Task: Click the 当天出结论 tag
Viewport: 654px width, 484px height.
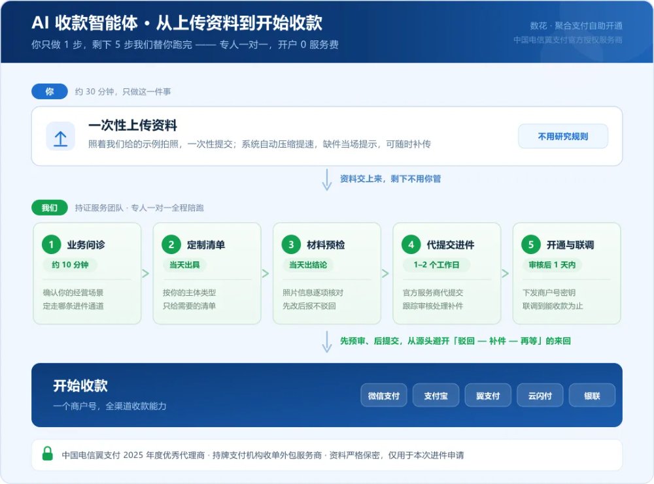Action: (x=308, y=265)
